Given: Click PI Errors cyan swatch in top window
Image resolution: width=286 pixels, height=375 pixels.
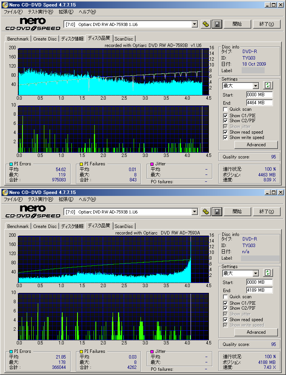Looking at the screenshot, I should (11, 164).
